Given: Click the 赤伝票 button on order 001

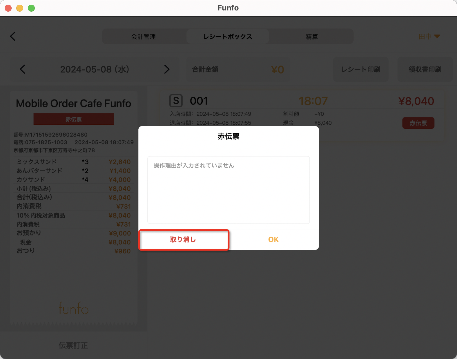Looking at the screenshot, I should [x=418, y=123].
